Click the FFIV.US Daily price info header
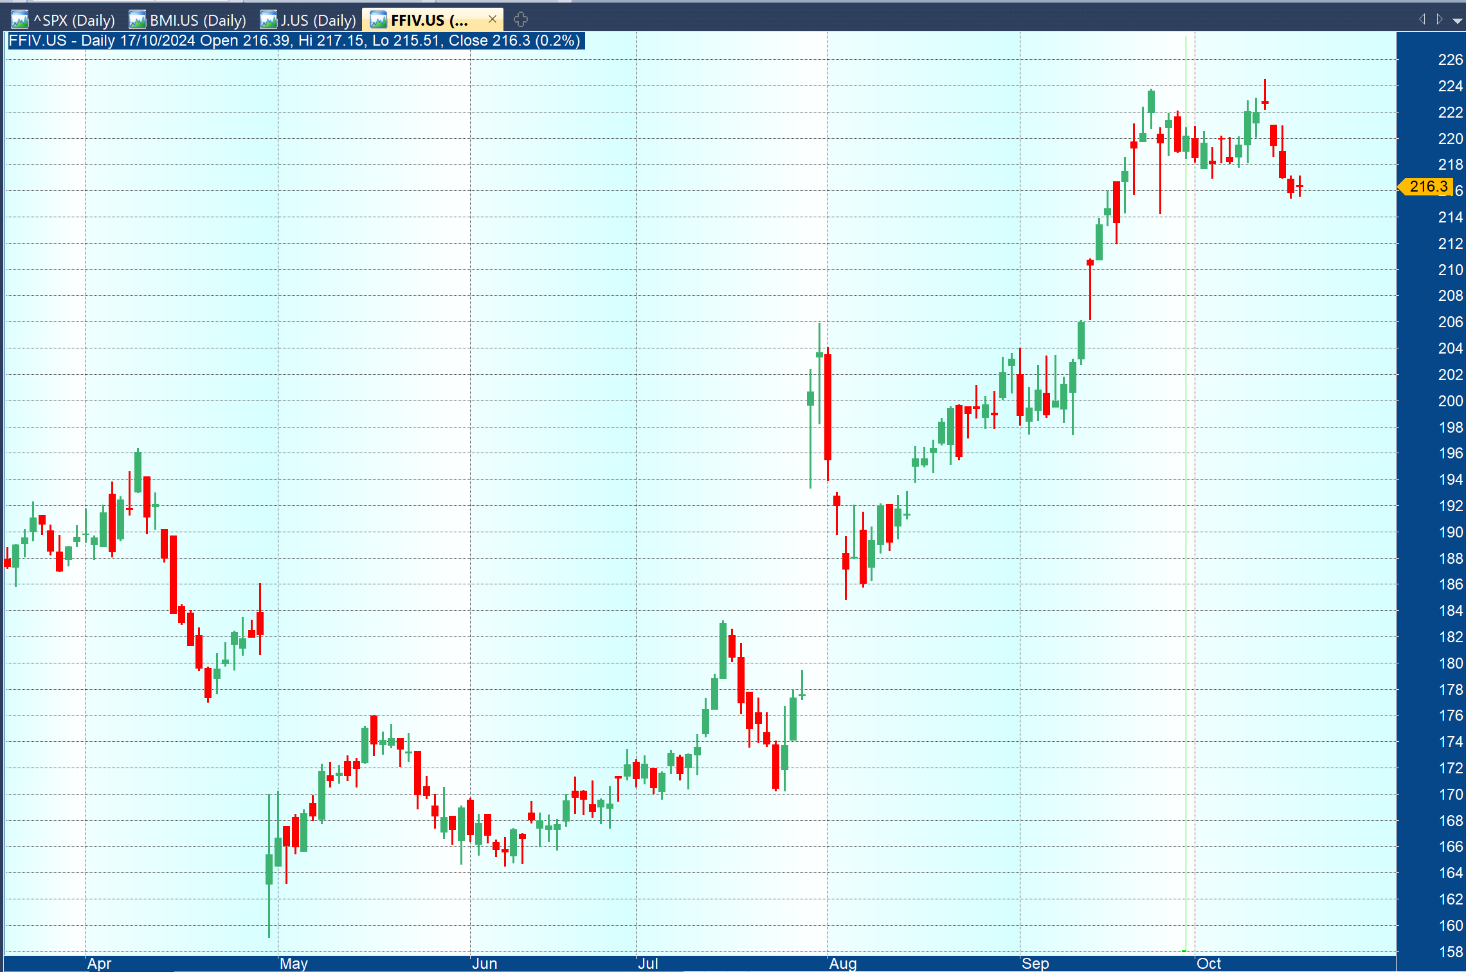This screenshot has width=1466, height=972. pos(295,40)
